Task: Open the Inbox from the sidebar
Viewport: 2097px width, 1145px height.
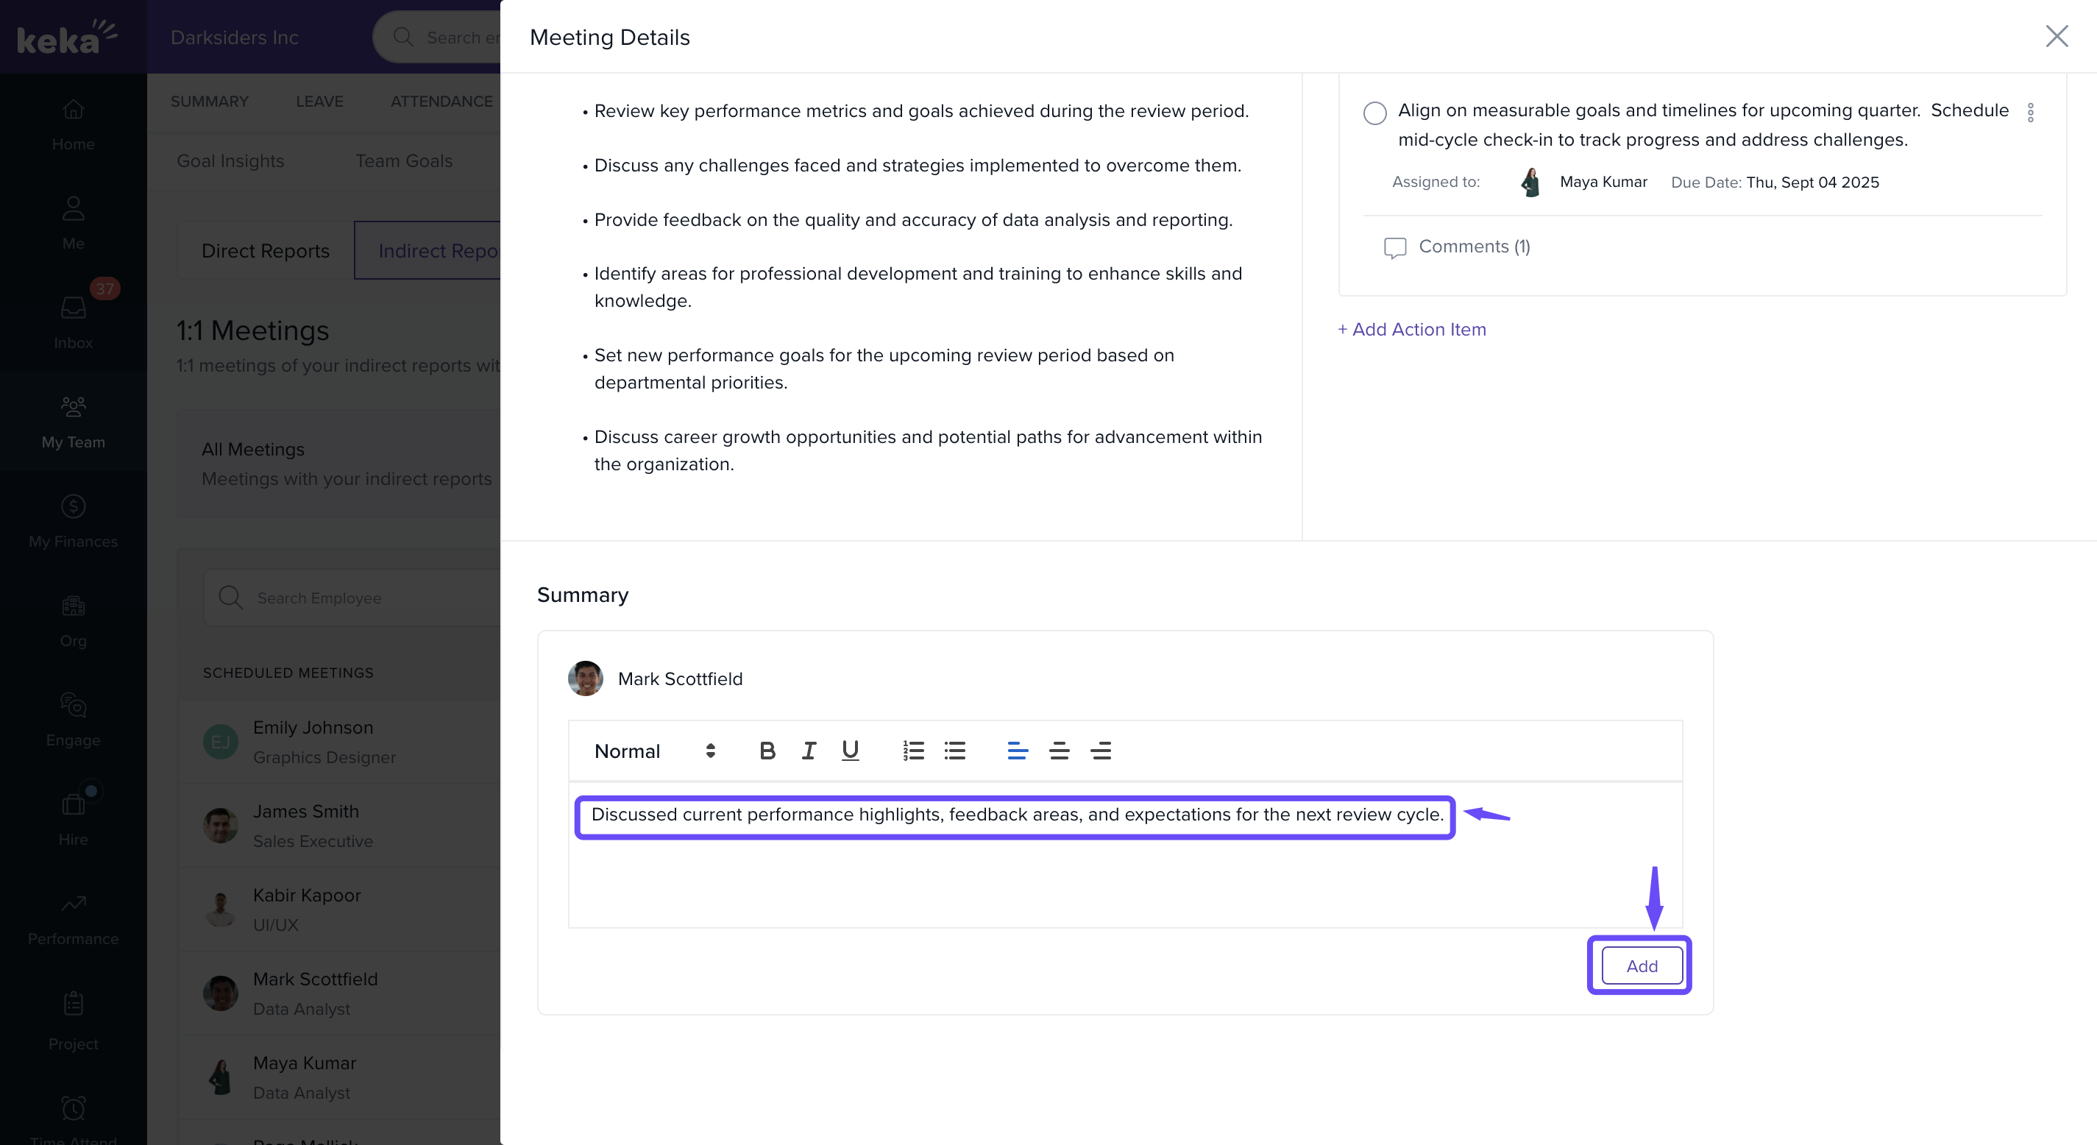Action: pyautogui.click(x=74, y=322)
